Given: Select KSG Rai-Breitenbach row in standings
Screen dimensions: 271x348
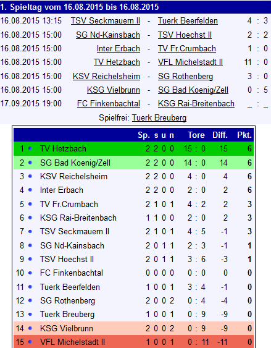Looking at the screenshot, I should point(133,218).
